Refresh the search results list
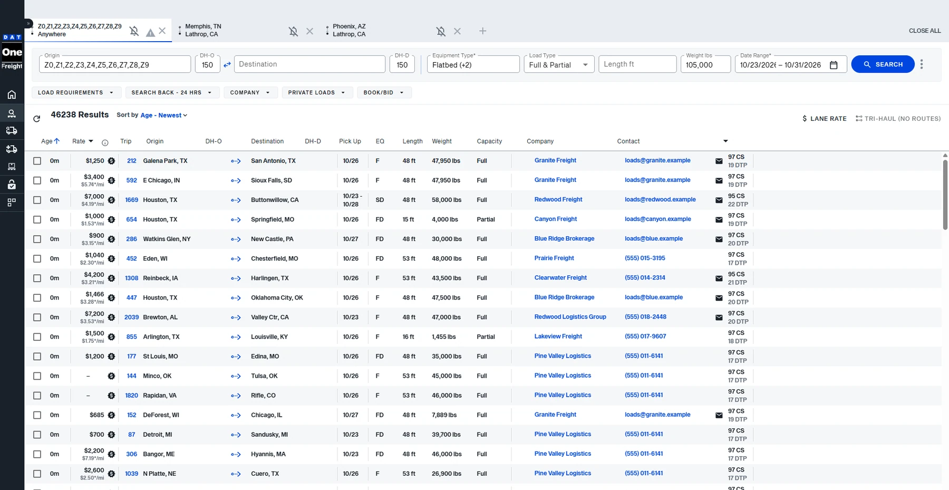The height and width of the screenshot is (490, 949). click(x=36, y=119)
